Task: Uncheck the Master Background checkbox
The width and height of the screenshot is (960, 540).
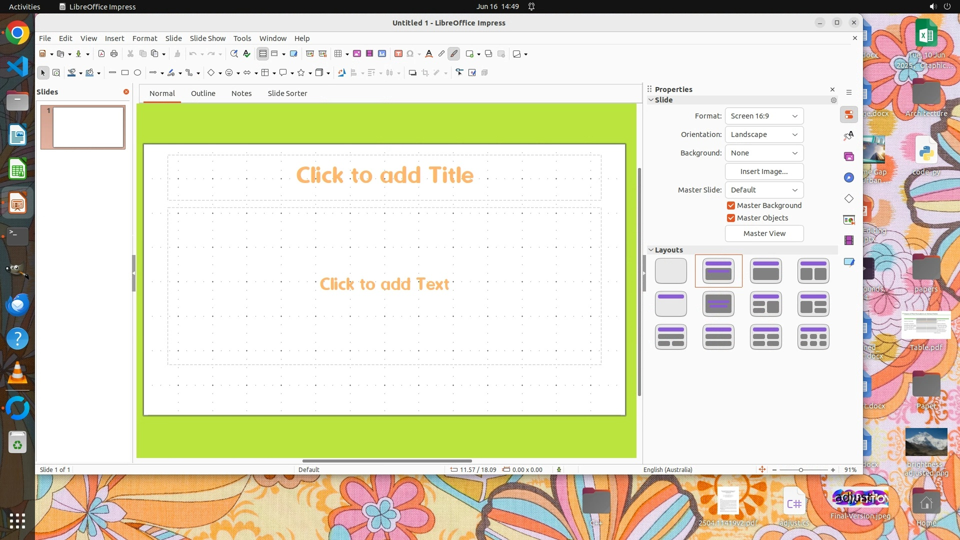Action: click(731, 205)
